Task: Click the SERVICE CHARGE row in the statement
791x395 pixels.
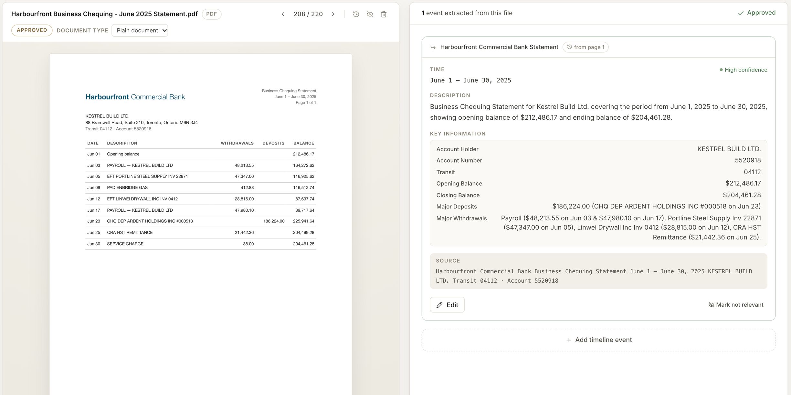Action: [x=201, y=244]
